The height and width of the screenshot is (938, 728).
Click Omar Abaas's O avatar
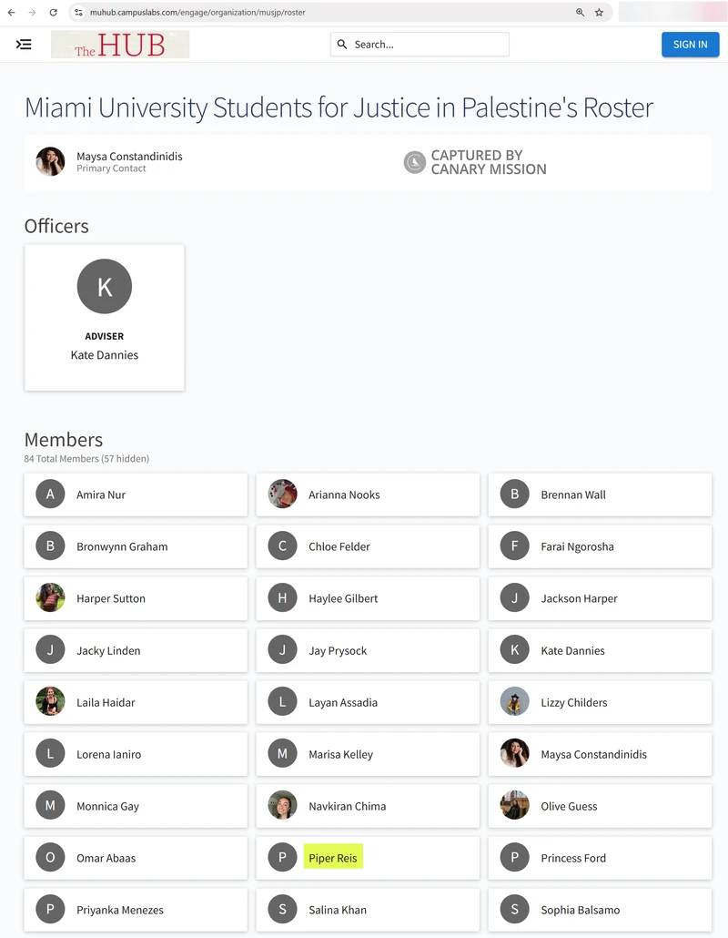pos(50,858)
